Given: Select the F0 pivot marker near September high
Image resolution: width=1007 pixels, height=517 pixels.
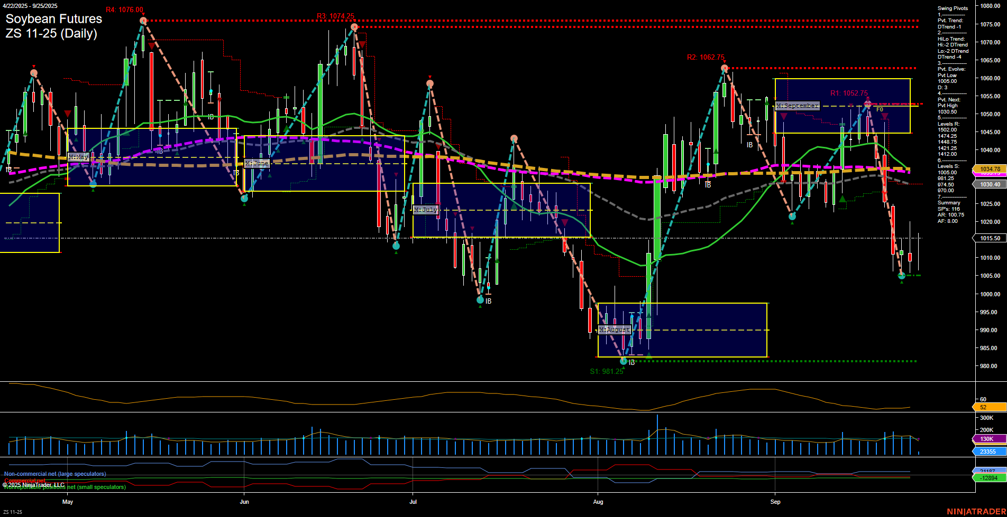Looking at the screenshot, I should click(x=879, y=110).
